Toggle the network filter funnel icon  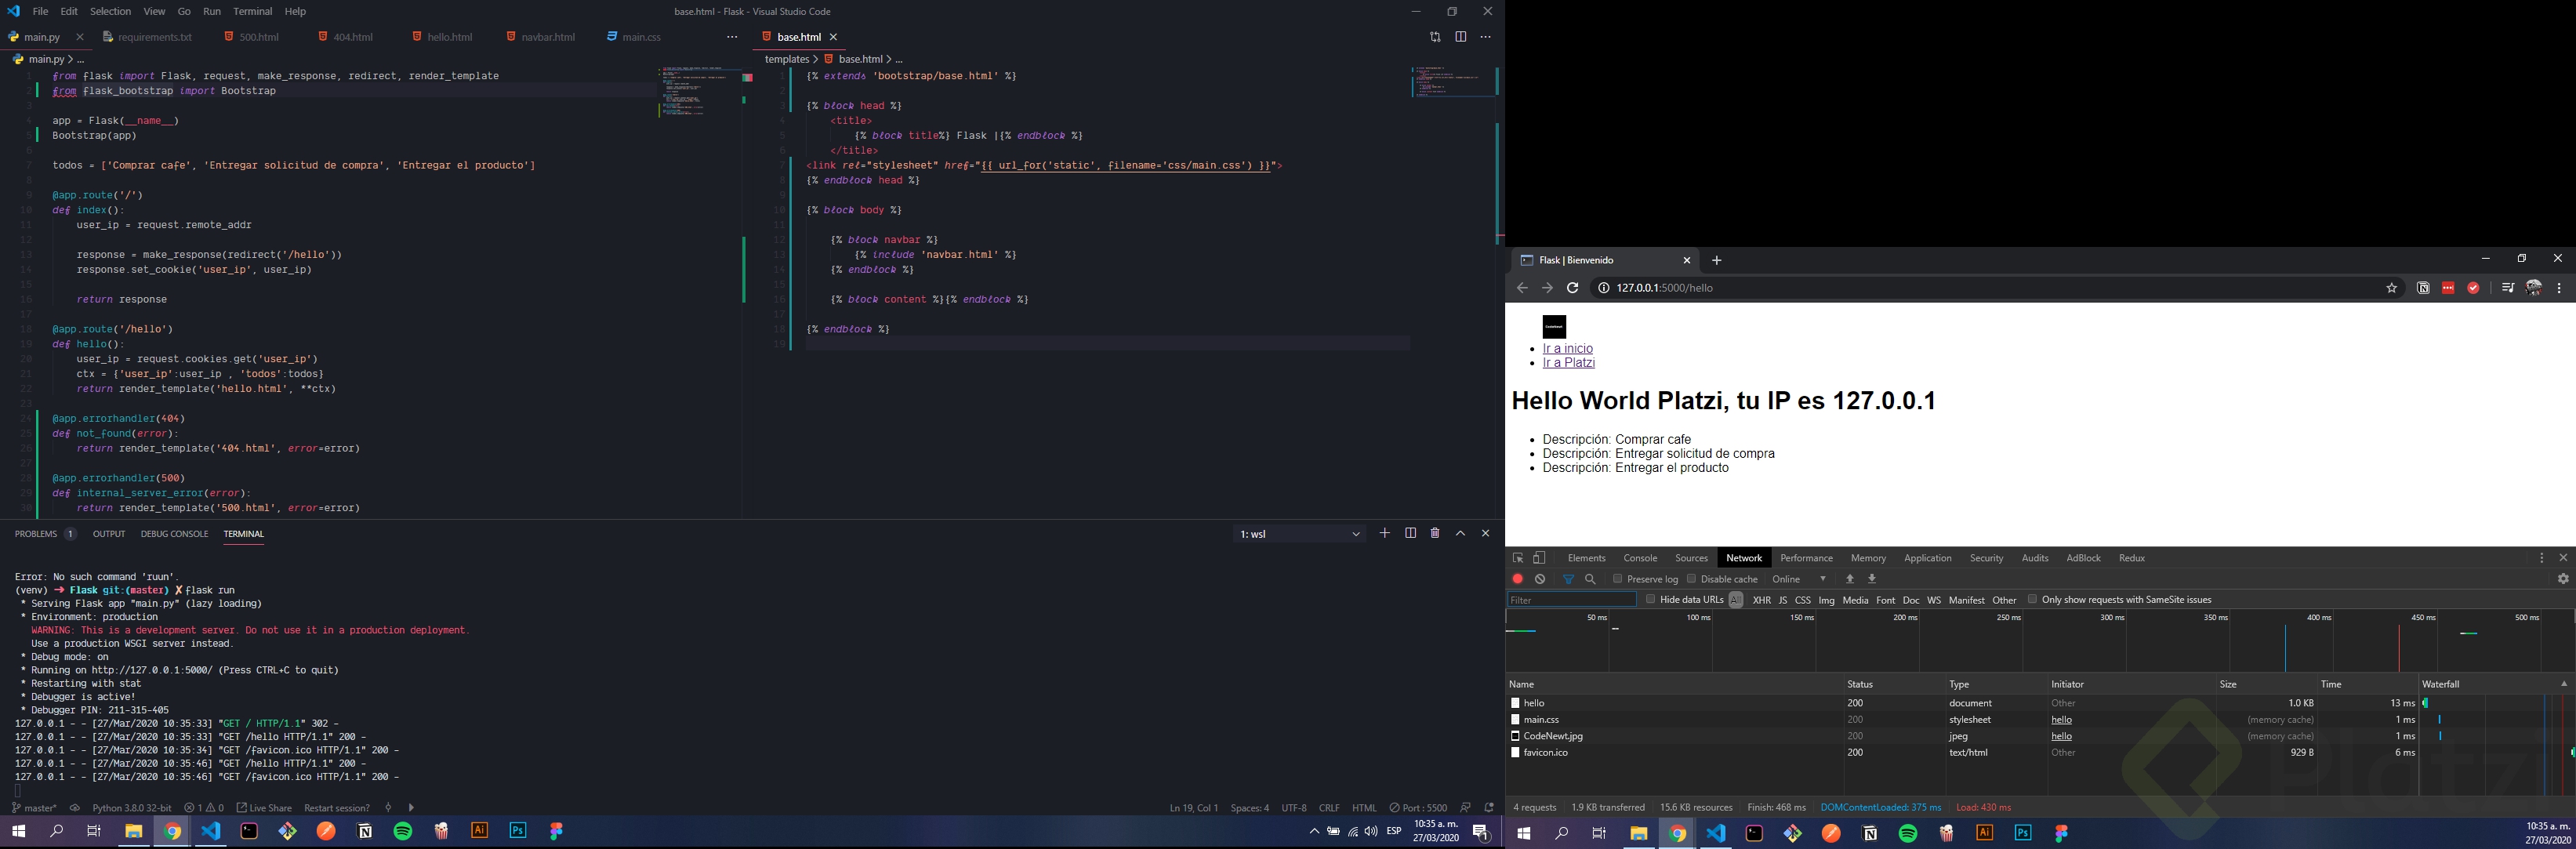(x=1568, y=579)
